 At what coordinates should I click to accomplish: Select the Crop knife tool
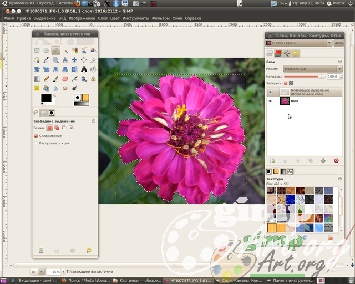[93, 60]
